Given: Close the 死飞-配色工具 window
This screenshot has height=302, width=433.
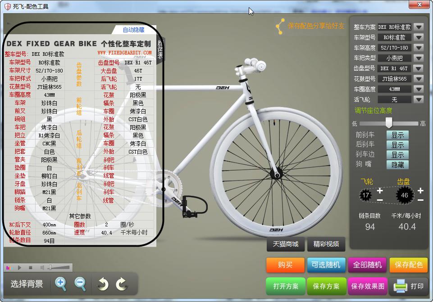Looking at the screenshot, I should 419,5.
